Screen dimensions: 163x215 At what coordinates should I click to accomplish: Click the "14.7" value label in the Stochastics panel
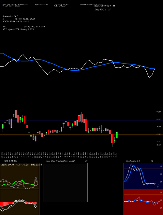click(158, 186)
